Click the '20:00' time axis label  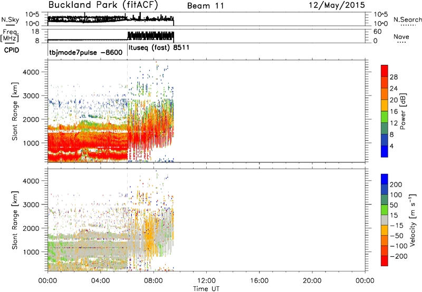click(312, 281)
